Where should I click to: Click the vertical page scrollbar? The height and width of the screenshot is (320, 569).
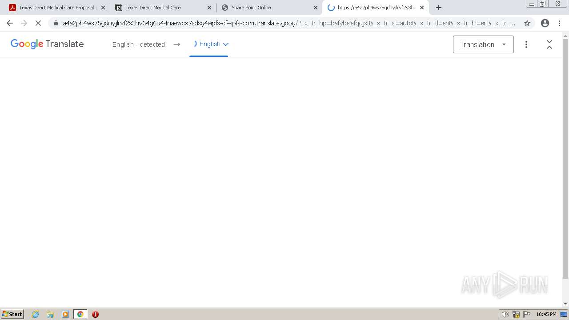click(x=565, y=159)
